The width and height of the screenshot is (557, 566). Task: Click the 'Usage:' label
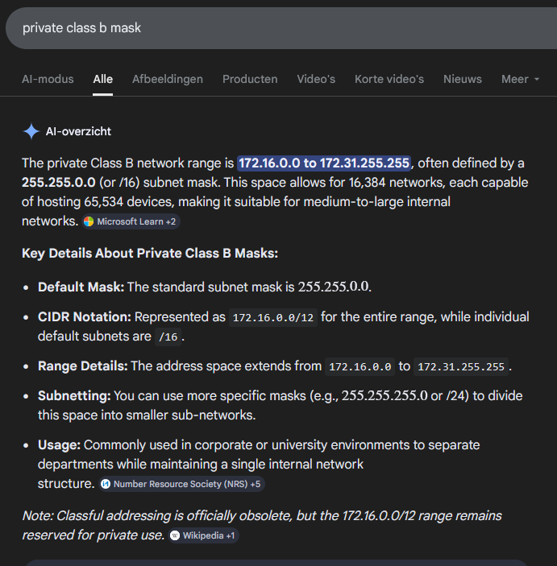point(60,445)
